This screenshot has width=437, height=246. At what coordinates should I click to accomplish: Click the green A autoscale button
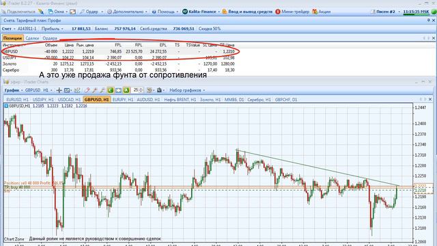(126, 90)
